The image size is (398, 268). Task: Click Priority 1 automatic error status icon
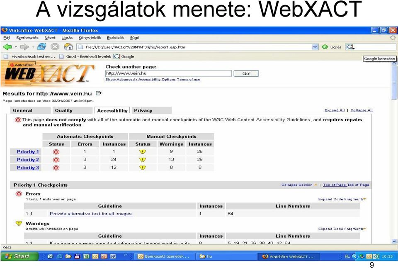[56, 152]
